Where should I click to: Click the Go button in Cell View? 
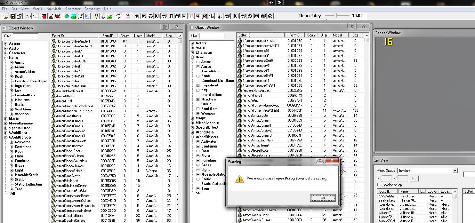click(x=414, y=179)
